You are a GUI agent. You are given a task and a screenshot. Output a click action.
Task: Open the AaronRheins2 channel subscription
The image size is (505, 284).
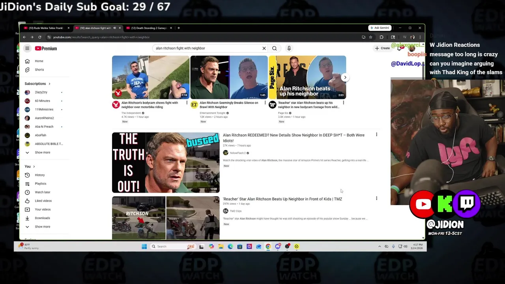[x=43, y=118]
